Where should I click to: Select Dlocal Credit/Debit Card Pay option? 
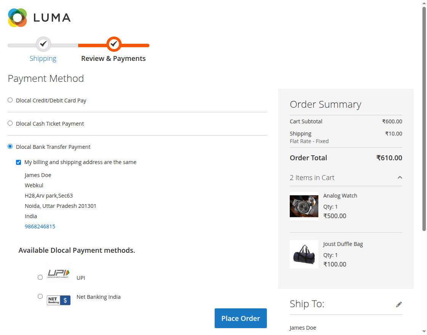tap(10, 100)
